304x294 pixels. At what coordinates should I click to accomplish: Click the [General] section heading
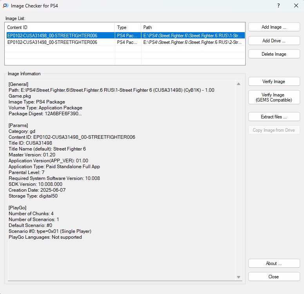tap(18, 84)
